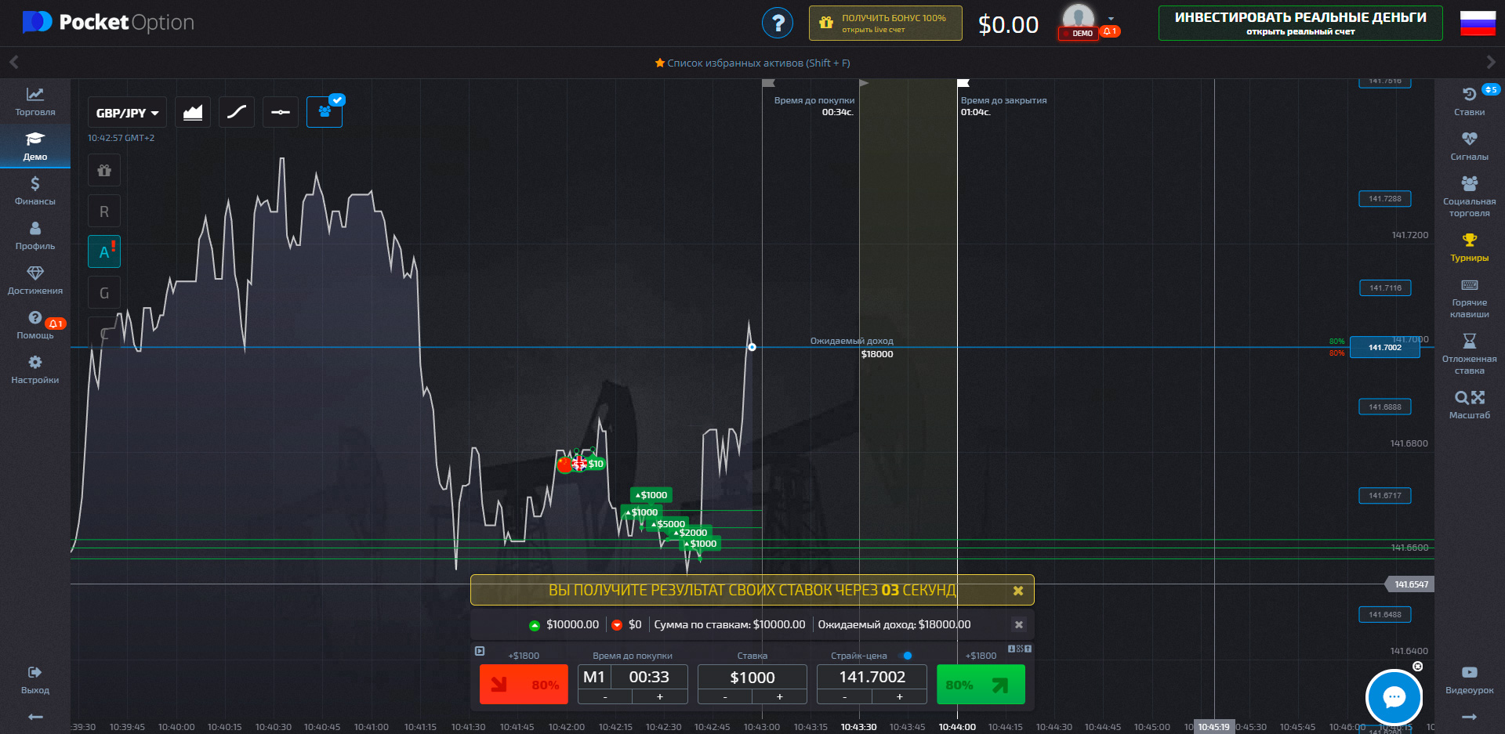1505x734 pixels.
Task: Select the Демо sidebar item
Action: tap(34, 146)
